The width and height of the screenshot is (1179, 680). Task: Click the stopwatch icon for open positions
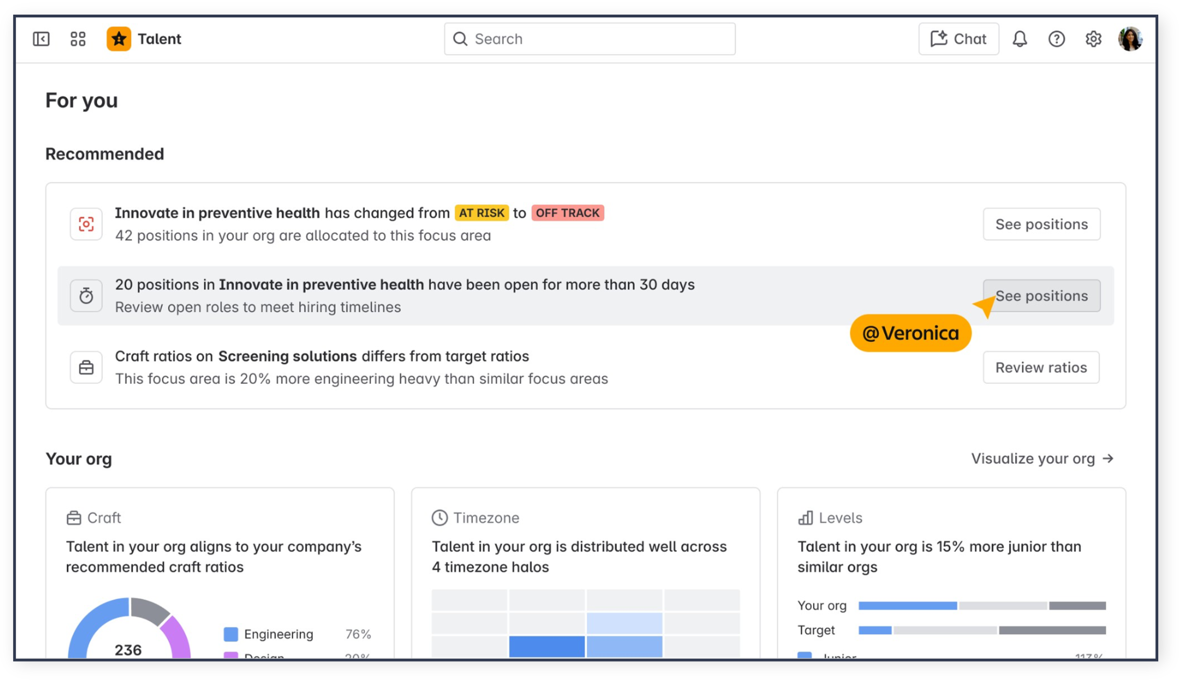pos(86,296)
